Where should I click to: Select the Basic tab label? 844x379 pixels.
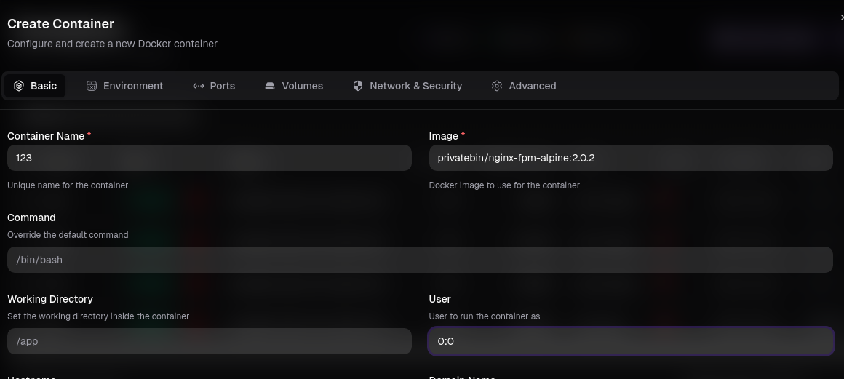(x=43, y=86)
